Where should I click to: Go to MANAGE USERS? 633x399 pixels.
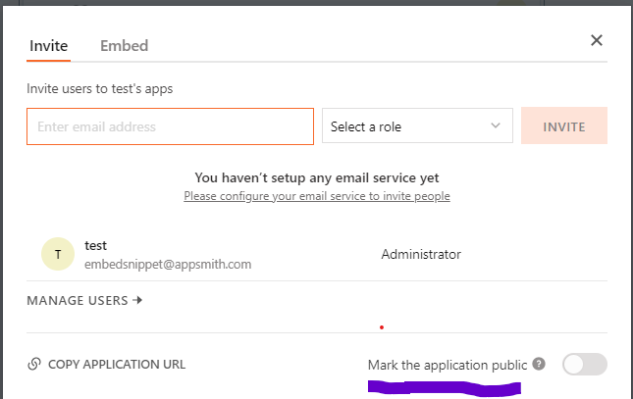[x=84, y=301]
